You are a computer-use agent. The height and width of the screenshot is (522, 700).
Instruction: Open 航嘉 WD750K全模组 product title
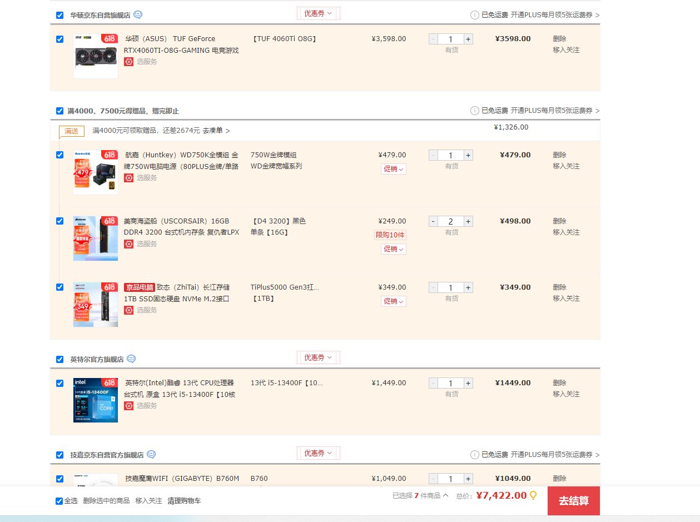[182, 161]
